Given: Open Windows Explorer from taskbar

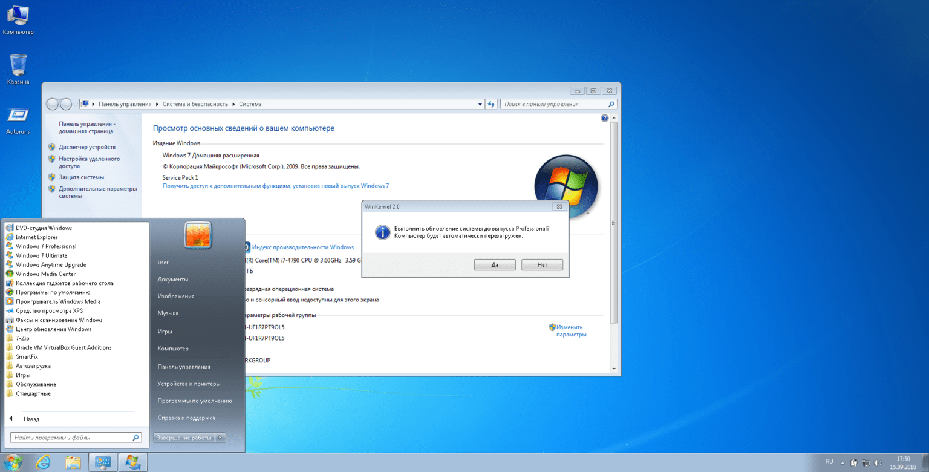Looking at the screenshot, I should pos(73,463).
